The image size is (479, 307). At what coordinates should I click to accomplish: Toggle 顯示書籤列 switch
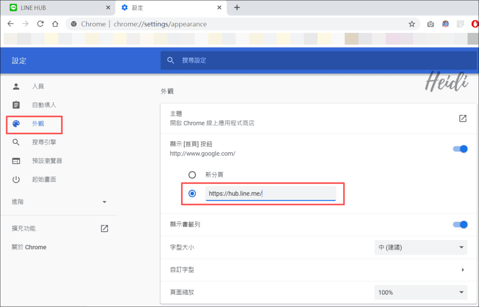click(x=460, y=225)
